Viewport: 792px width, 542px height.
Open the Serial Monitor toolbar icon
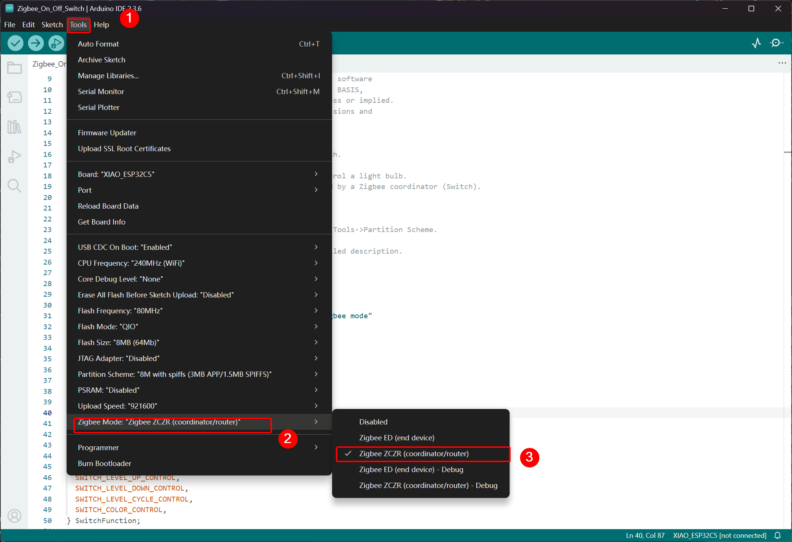(x=776, y=43)
